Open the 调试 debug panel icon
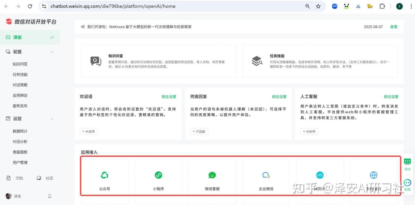Screen dimensions: 415x205 pos(407,162)
